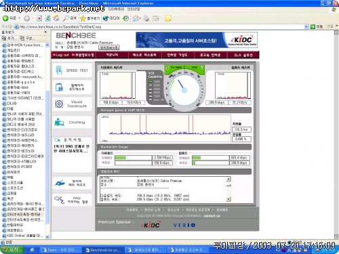Screen dimensions: 339x254
Task: Toggle the Favorites star button
Action: coord(90,18)
